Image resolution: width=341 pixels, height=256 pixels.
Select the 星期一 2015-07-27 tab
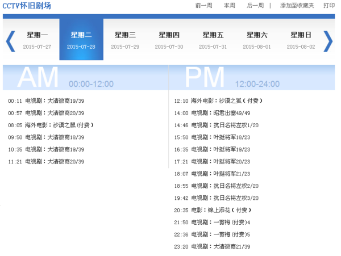click(x=37, y=40)
